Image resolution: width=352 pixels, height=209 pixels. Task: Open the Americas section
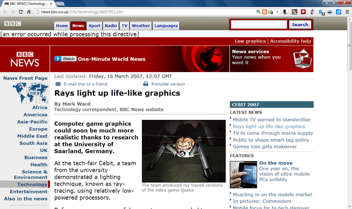click(x=35, y=115)
